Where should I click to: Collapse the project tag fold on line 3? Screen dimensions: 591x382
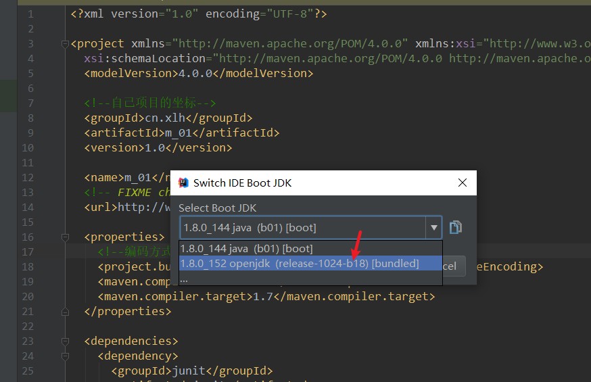pyautogui.click(x=65, y=44)
